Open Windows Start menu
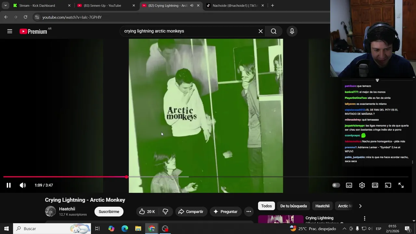This screenshot has width=416, height=234. [x=6, y=228]
